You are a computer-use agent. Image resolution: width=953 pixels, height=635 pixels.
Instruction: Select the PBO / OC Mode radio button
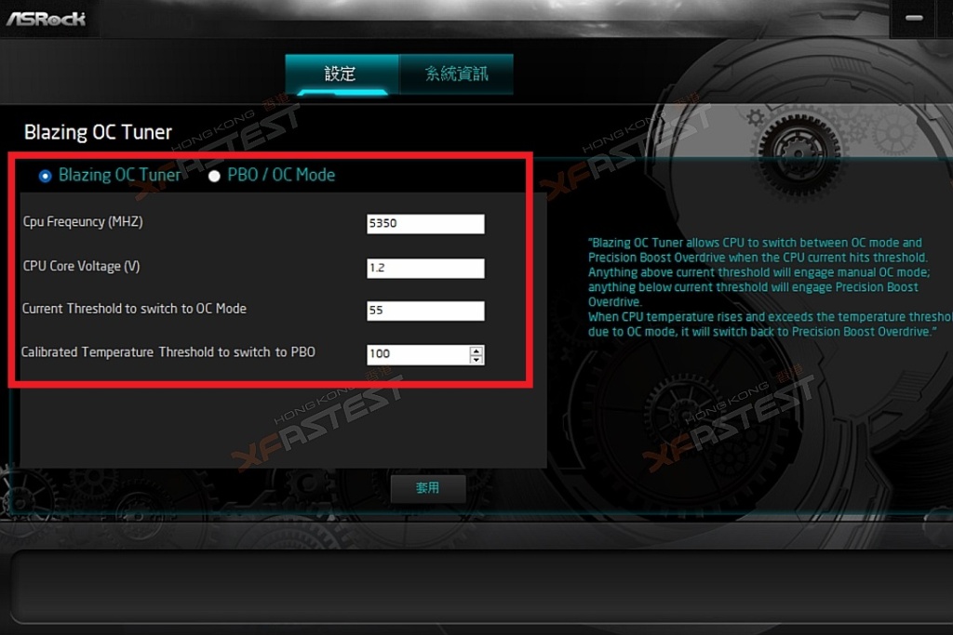(214, 175)
